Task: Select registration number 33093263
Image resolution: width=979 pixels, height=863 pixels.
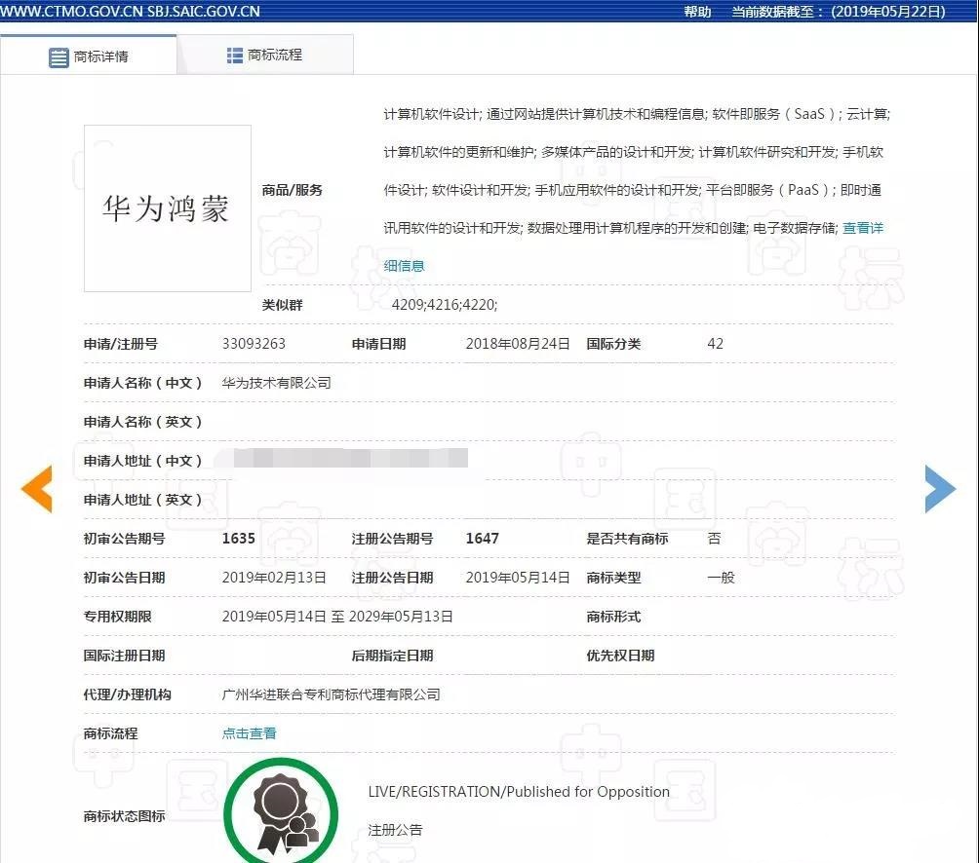Action: tap(254, 344)
